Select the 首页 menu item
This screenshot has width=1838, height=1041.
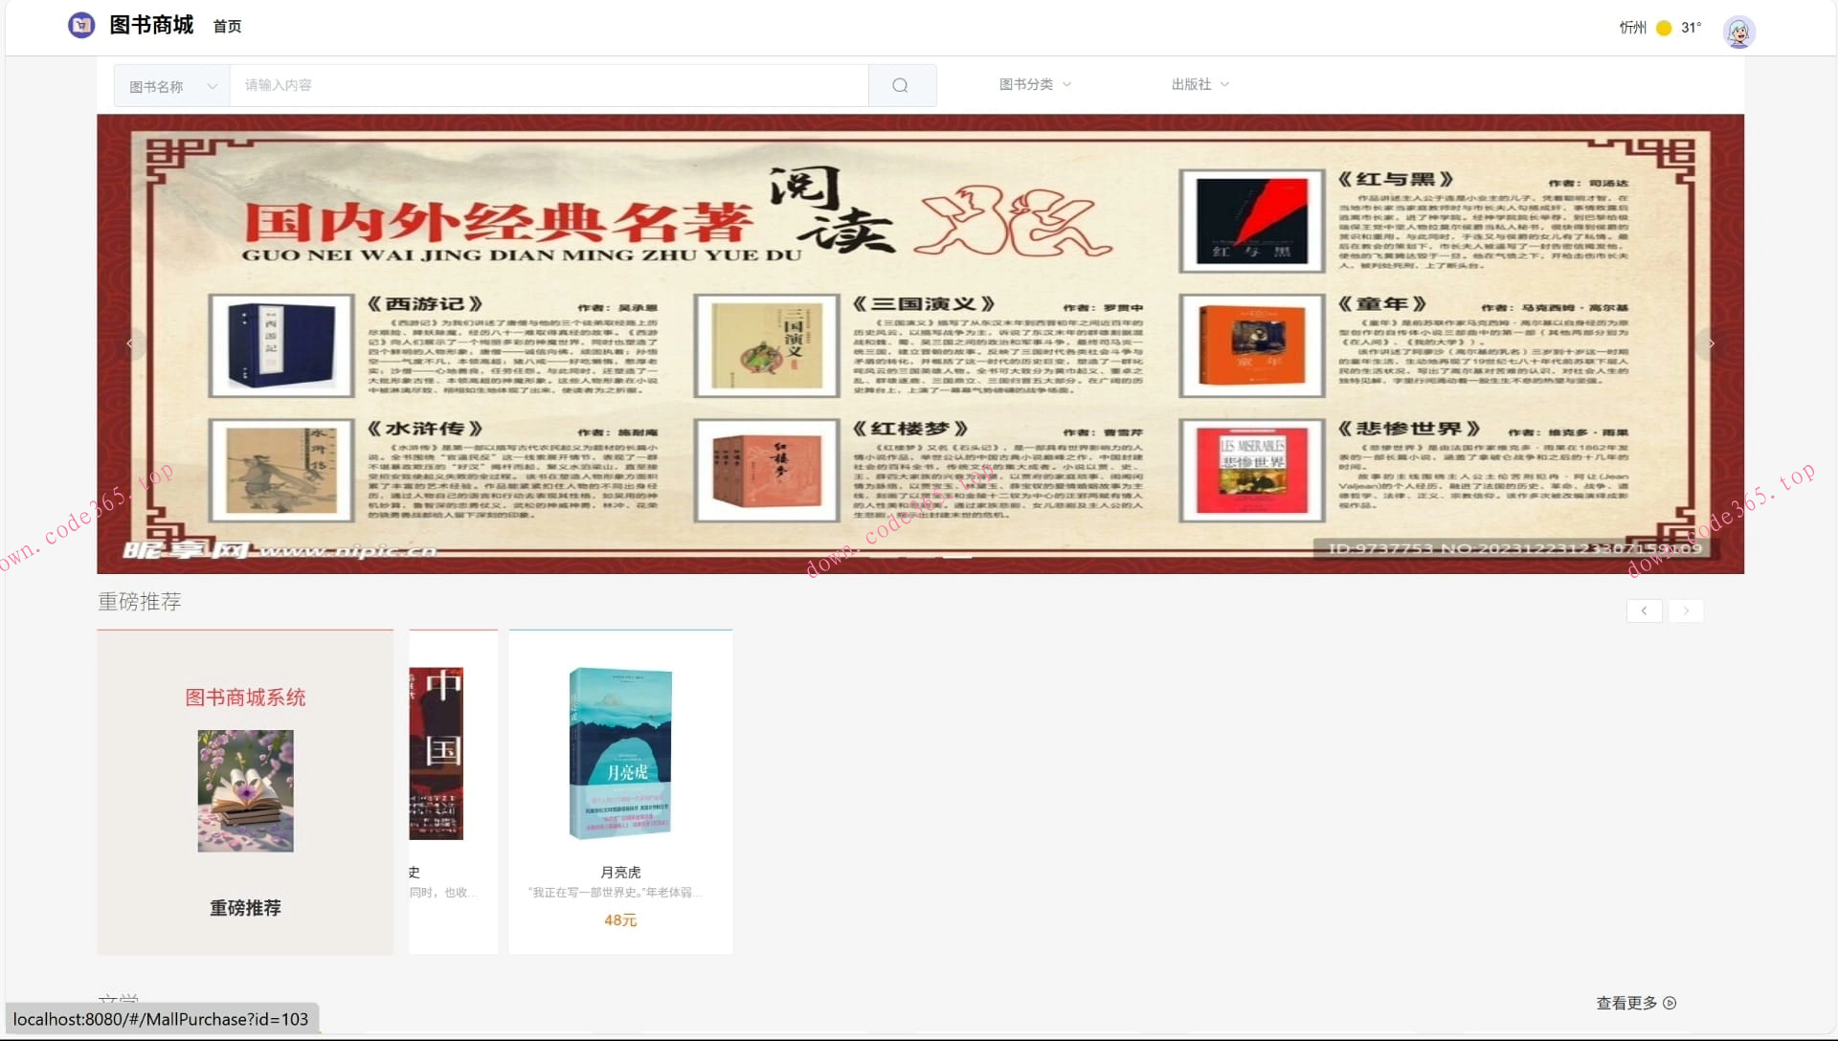click(227, 27)
